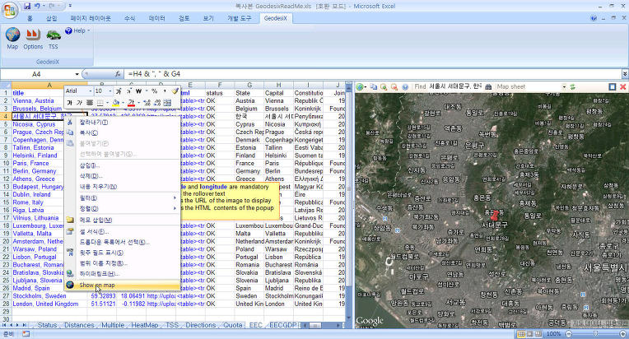
Task: Zoom out on the map
Action: tap(394, 86)
